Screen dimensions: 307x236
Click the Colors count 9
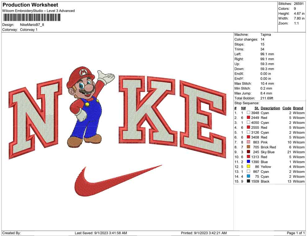[x=295, y=9]
